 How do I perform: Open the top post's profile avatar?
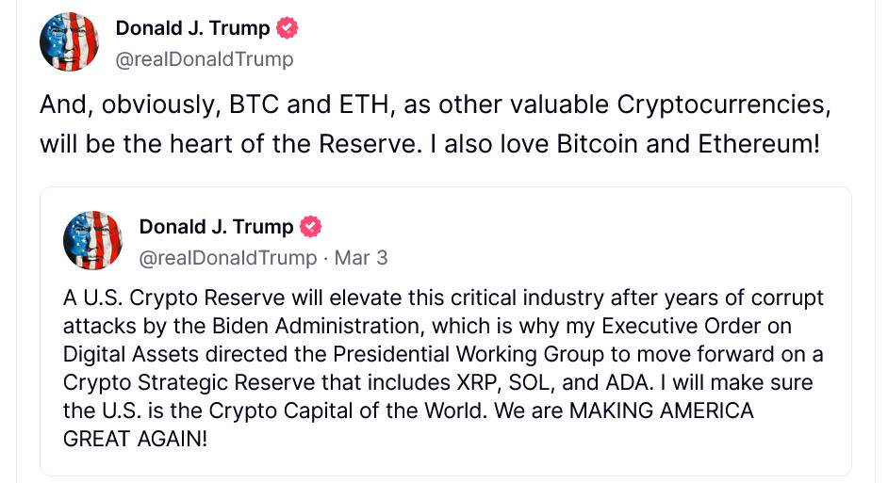[x=69, y=41]
